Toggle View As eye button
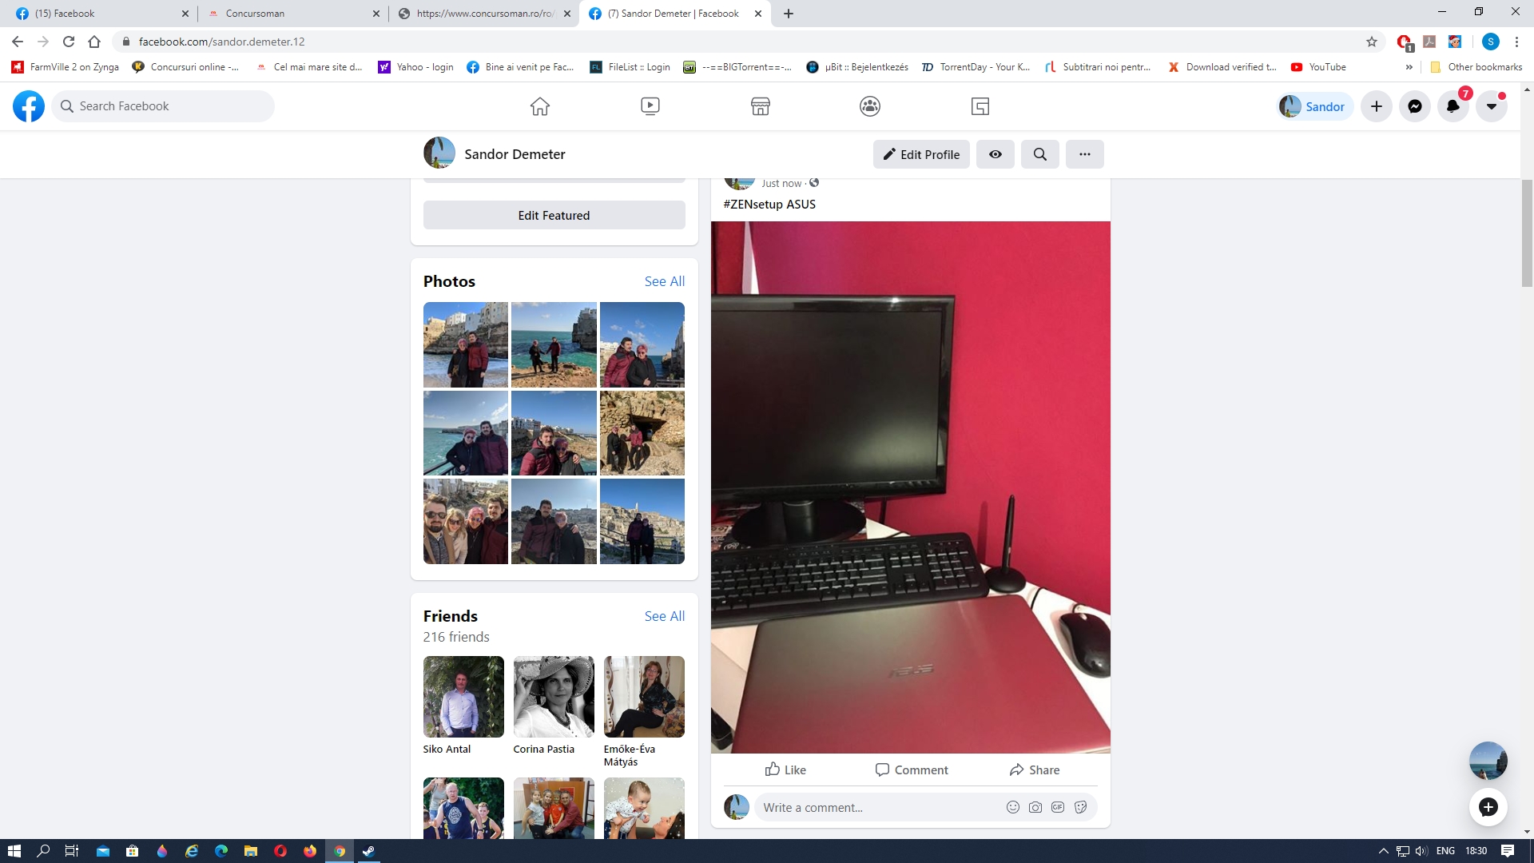The image size is (1534, 863). (x=995, y=154)
